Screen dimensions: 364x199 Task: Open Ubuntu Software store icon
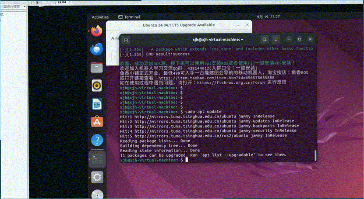(x=97, y=122)
